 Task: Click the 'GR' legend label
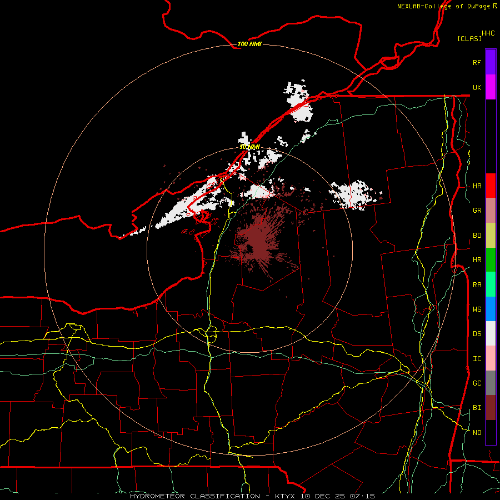click(x=477, y=211)
